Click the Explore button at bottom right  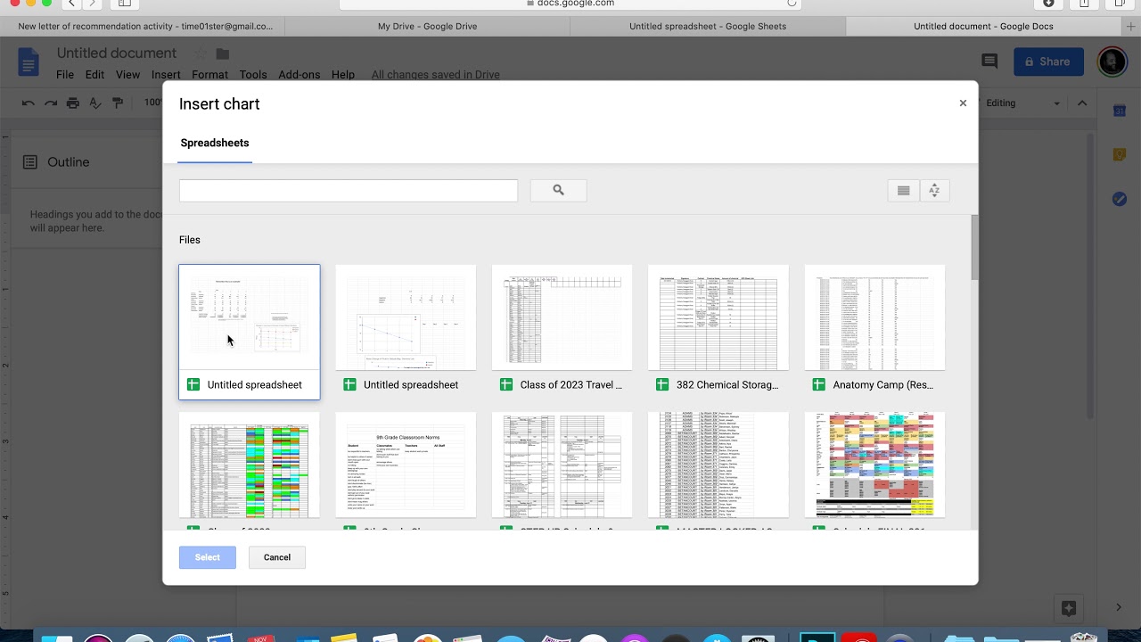point(1069,608)
